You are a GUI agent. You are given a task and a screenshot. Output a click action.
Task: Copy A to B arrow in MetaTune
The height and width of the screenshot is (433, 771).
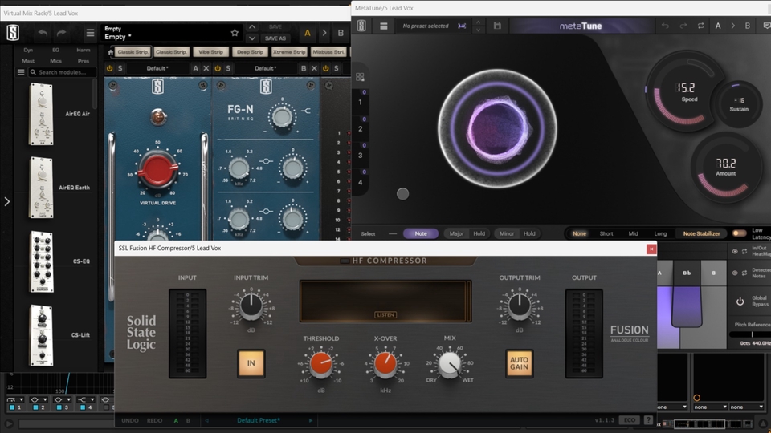pos(732,26)
